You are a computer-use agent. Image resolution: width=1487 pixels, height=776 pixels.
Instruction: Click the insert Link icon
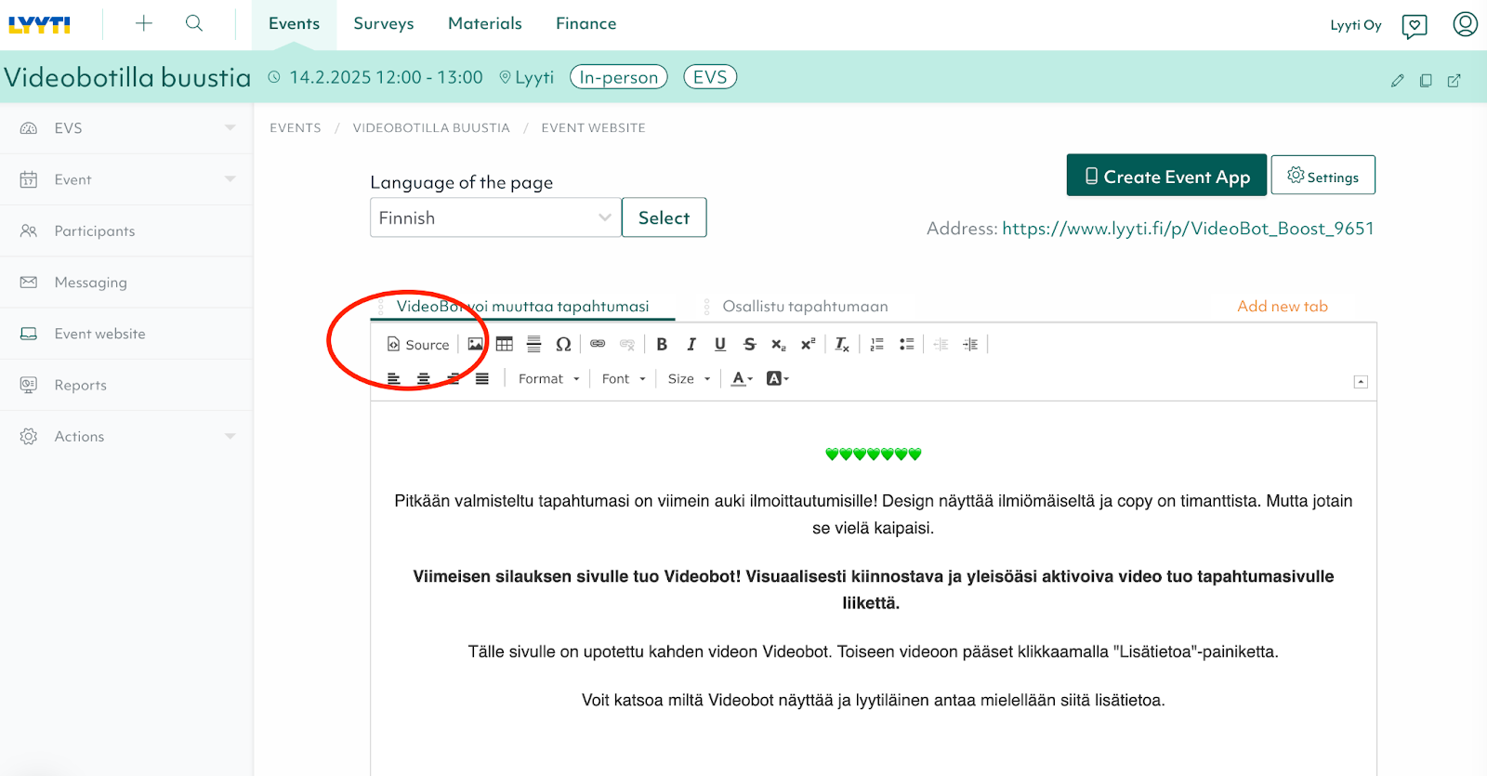click(598, 344)
